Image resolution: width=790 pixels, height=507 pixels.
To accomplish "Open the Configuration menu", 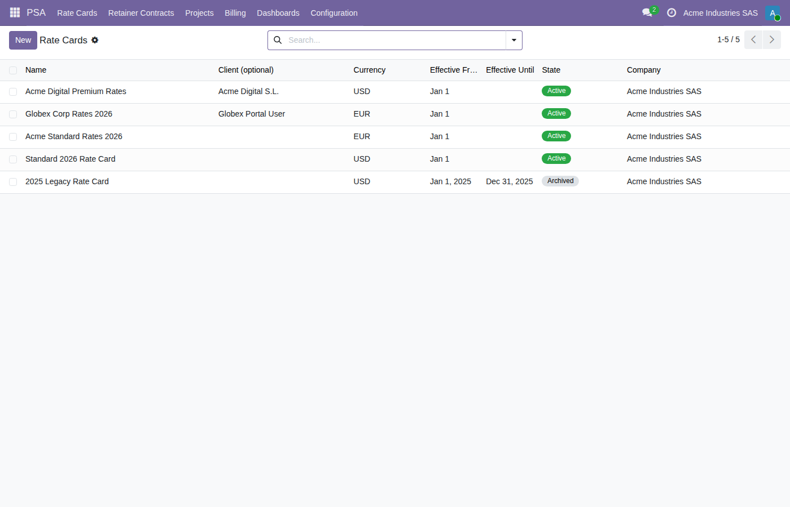I will [x=334, y=12].
